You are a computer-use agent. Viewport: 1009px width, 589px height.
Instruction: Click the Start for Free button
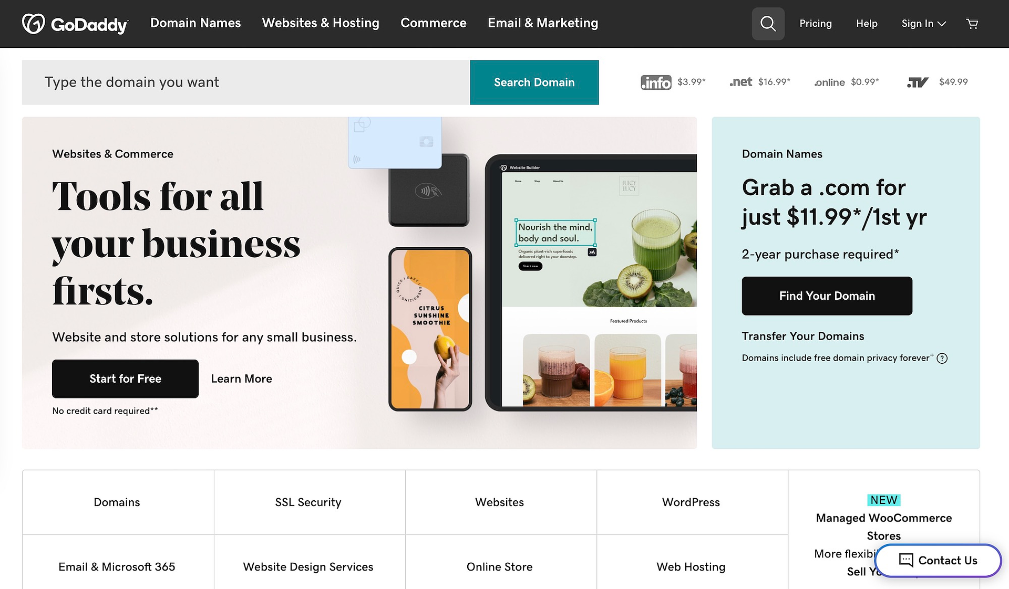[x=125, y=378]
